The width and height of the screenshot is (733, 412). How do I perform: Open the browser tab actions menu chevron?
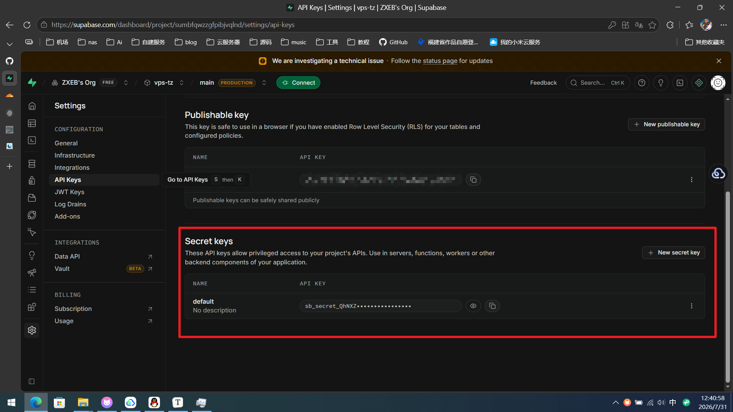tap(10, 44)
